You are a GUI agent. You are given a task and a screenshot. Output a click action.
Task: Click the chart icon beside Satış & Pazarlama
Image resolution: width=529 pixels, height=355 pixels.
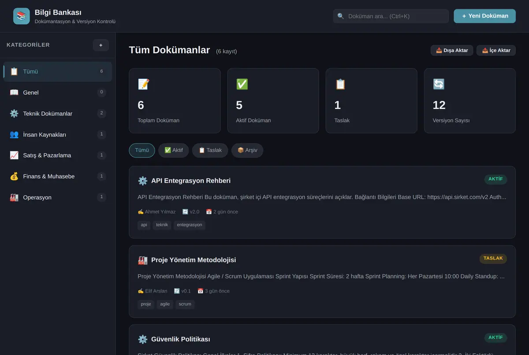pos(14,155)
